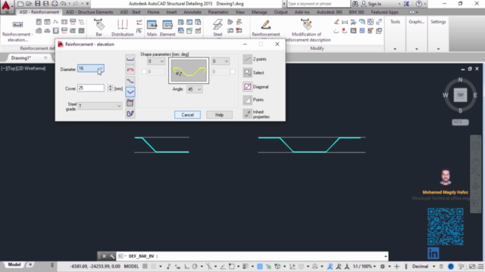Toggle polar tracking in status bar

[x=195, y=267]
